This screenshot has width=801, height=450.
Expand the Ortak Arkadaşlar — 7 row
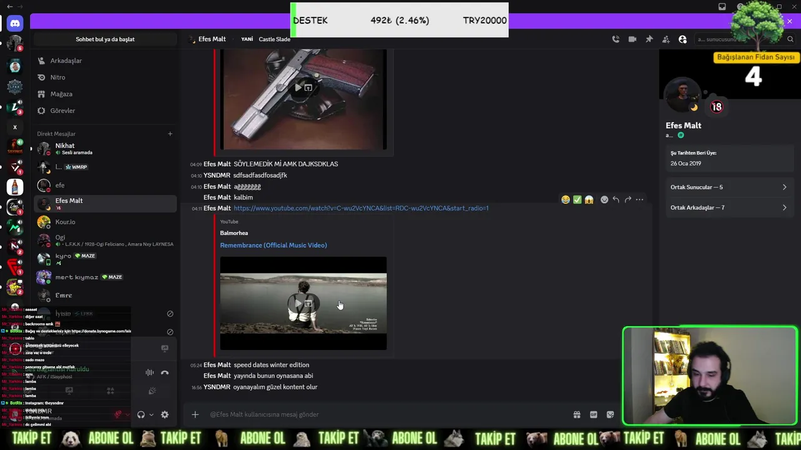click(x=729, y=207)
